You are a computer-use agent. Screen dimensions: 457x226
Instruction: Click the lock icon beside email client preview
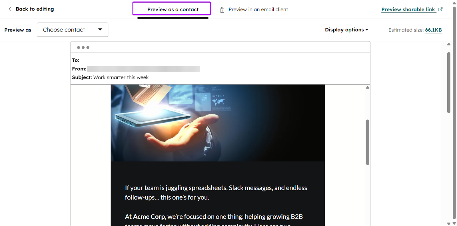pyautogui.click(x=222, y=10)
